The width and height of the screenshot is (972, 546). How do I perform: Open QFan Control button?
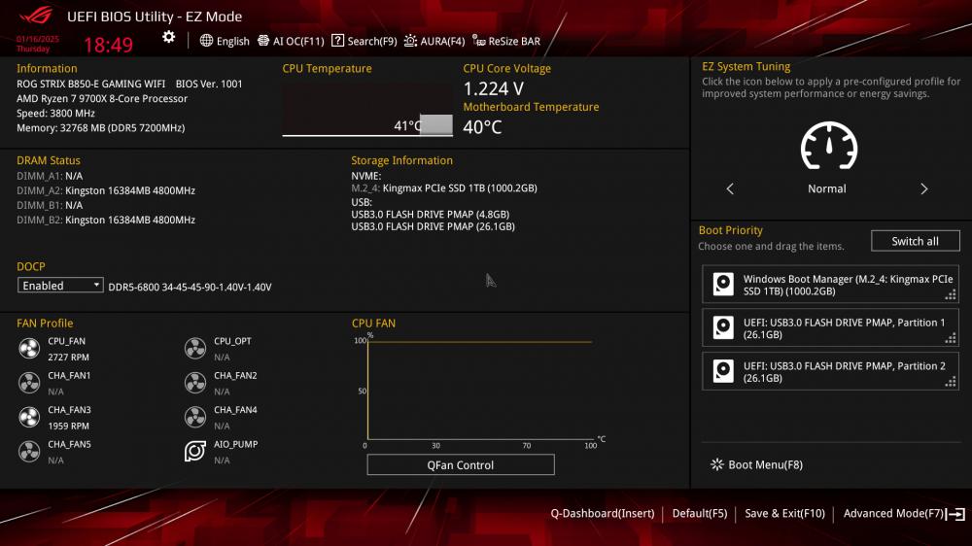[461, 464]
